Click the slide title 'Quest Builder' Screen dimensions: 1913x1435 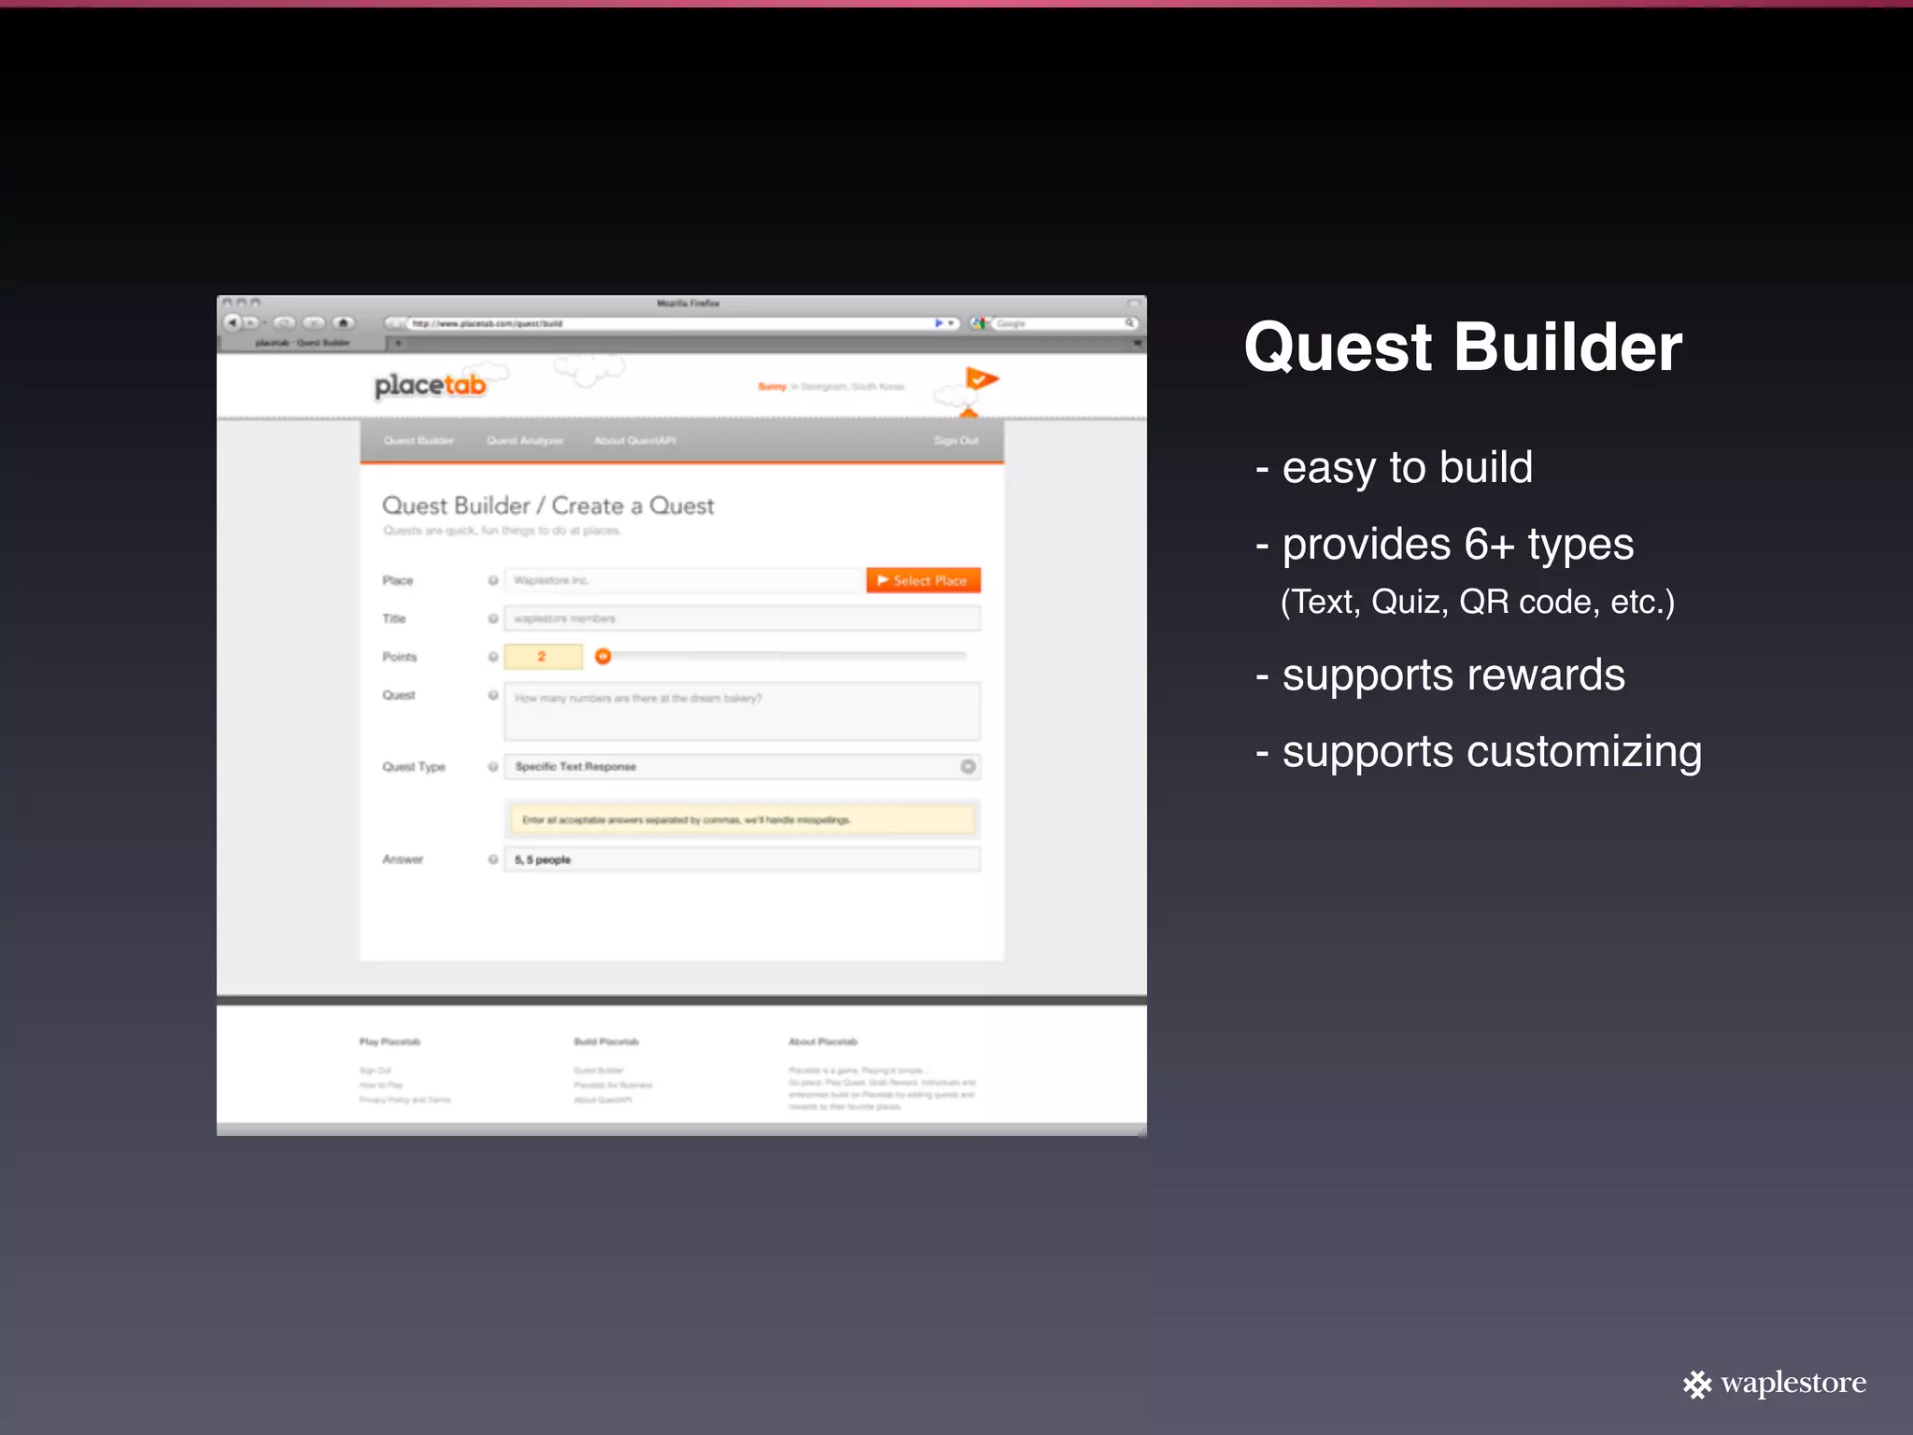point(1463,348)
